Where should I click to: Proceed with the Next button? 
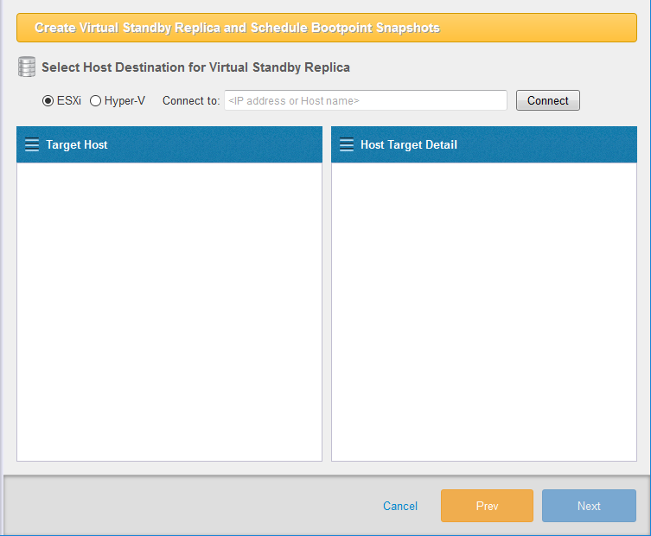pyautogui.click(x=589, y=506)
